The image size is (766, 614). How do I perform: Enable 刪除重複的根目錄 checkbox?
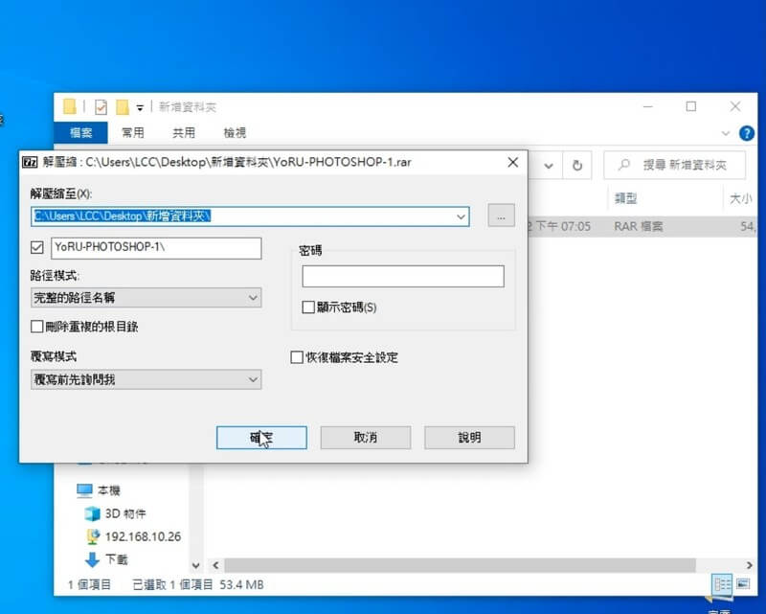tap(38, 327)
